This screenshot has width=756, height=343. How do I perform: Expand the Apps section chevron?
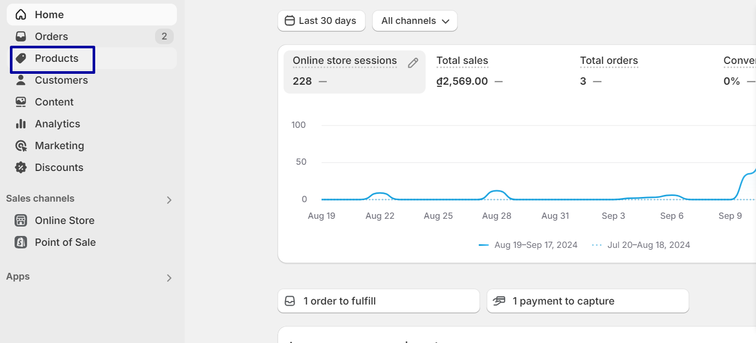pos(169,278)
